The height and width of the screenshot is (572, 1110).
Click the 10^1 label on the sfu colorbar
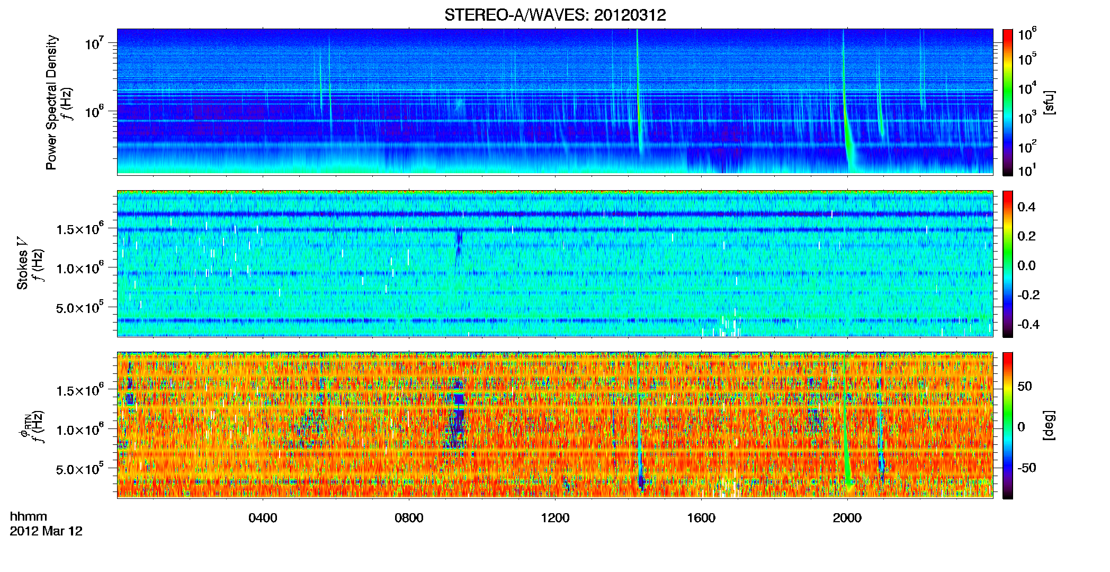[1027, 171]
